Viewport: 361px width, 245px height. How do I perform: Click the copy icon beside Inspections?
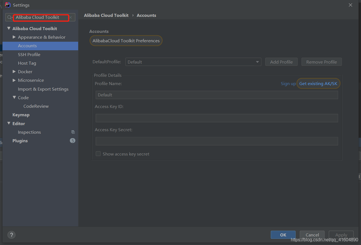[73, 132]
